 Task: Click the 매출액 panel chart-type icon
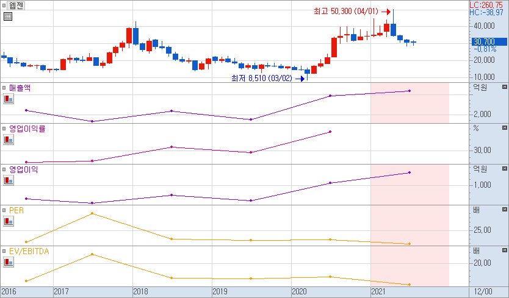(9, 99)
